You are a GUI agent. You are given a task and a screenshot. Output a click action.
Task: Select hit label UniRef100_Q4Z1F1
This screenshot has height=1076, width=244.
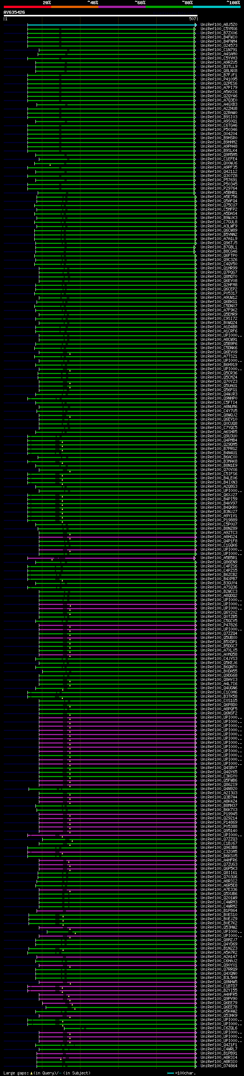coord(219,1045)
